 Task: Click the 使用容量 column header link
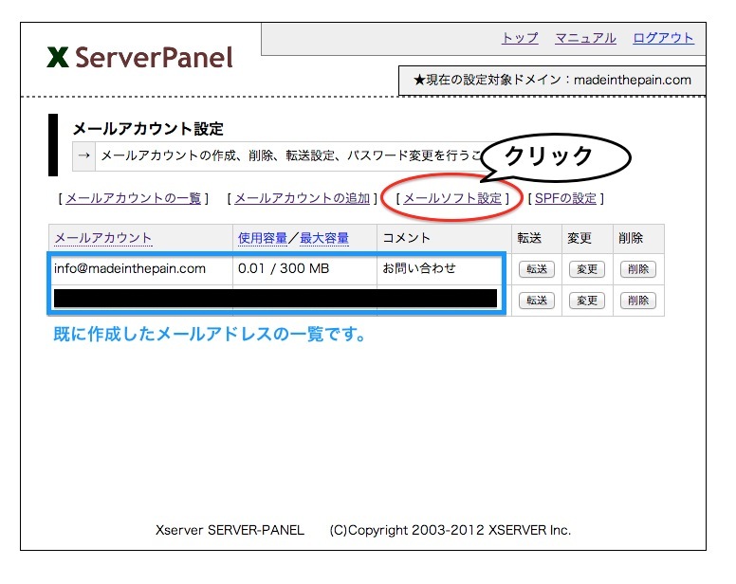point(263,238)
